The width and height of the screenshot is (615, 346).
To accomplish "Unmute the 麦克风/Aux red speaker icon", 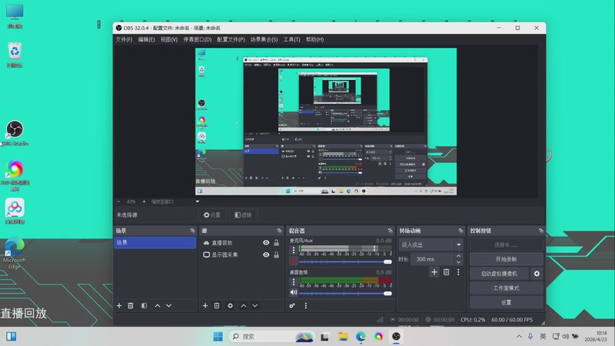I will (294, 261).
